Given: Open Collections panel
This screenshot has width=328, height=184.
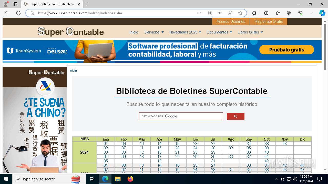Looking at the screenshot, I should [289, 13].
